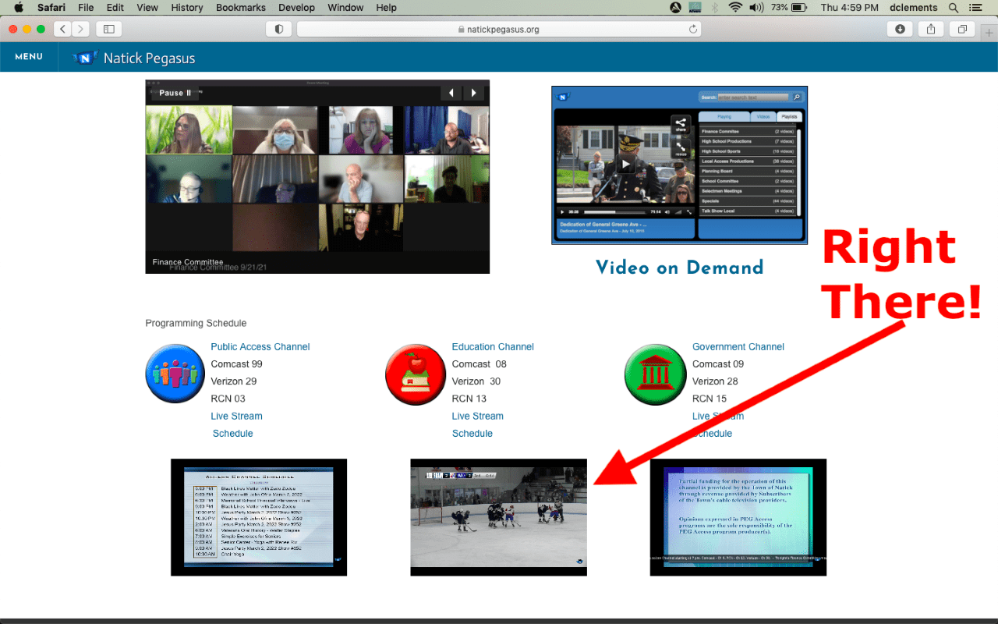Open the Education Channel Schedule link
Image resolution: width=998 pixels, height=624 pixels.
point(472,433)
